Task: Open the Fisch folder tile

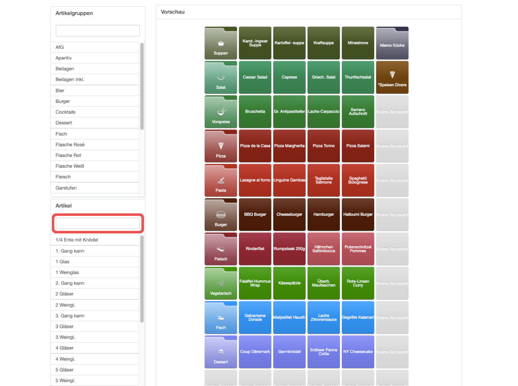Action: pos(221,317)
